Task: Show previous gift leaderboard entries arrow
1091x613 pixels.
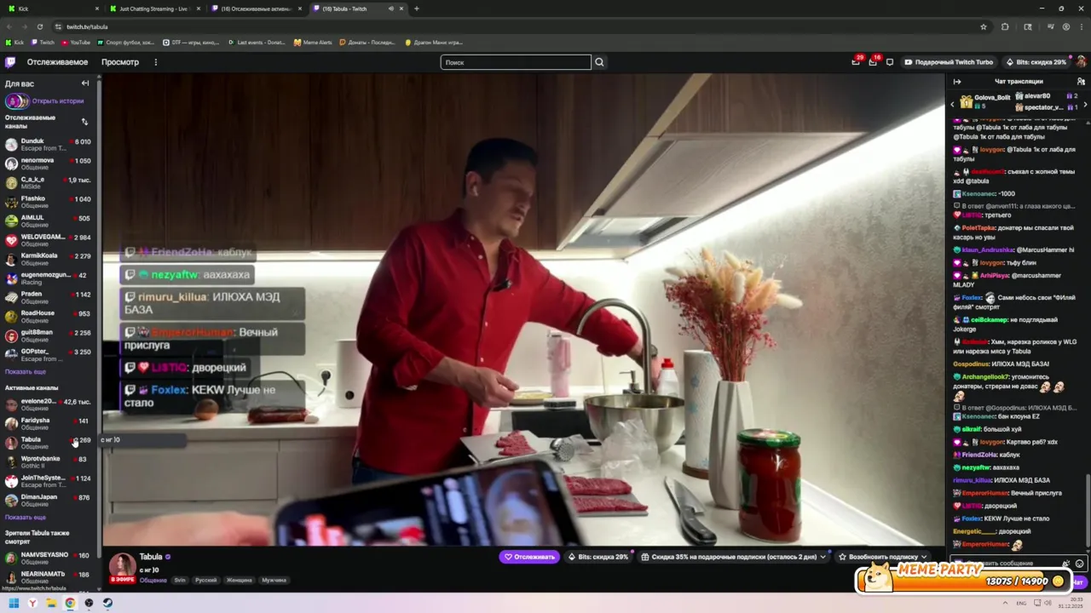Action: [953, 104]
